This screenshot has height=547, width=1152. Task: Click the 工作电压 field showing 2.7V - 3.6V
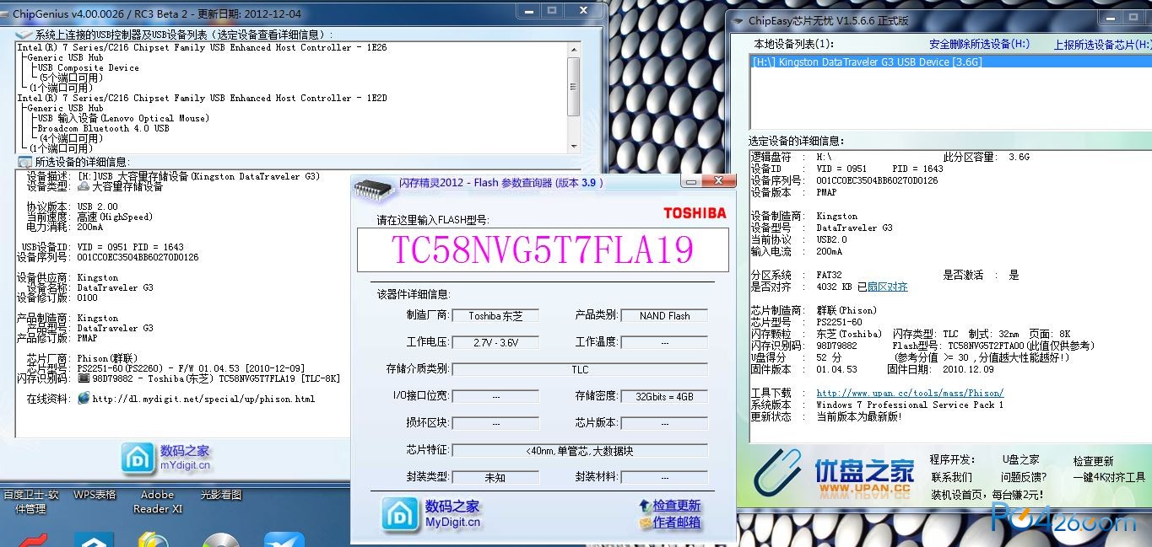point(495,343)
